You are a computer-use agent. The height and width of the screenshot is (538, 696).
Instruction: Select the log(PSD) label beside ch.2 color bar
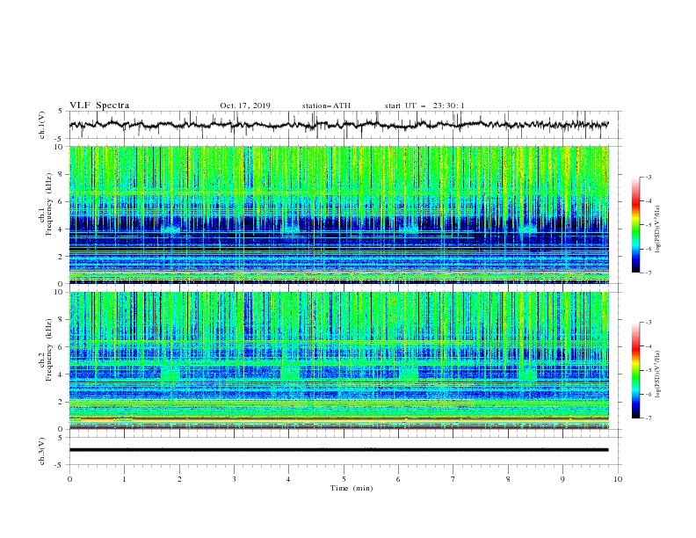pyautogui.click(x=657, y=374)
